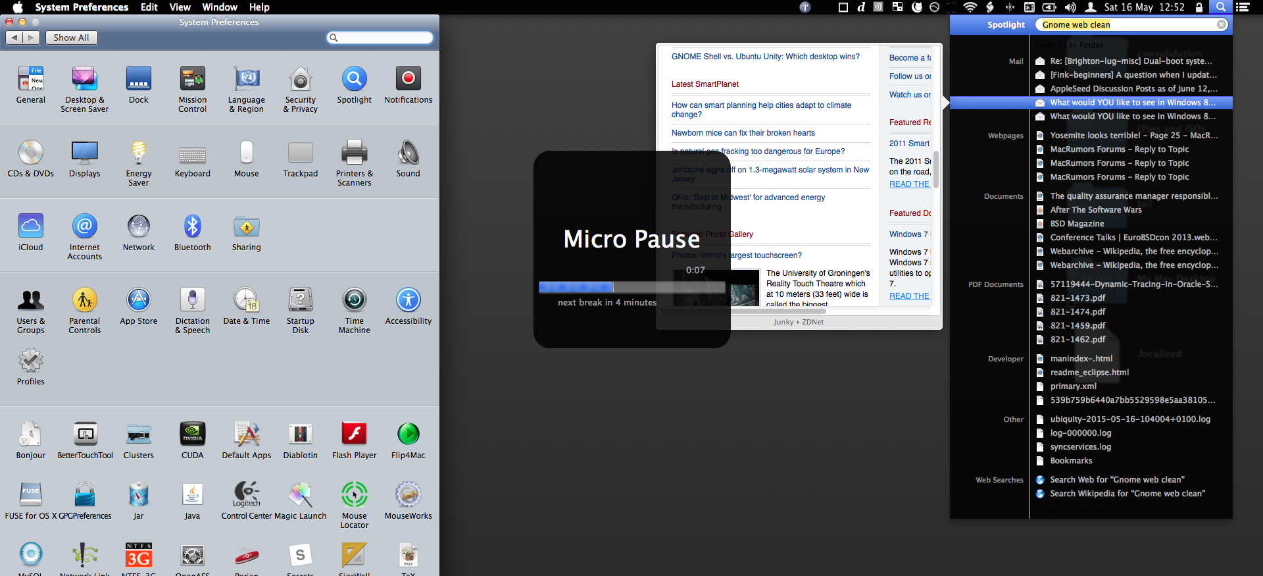Viewport: 1263px width, 576px height.
Task: Open Printers & Scanners pane
Action: [355, 163]
